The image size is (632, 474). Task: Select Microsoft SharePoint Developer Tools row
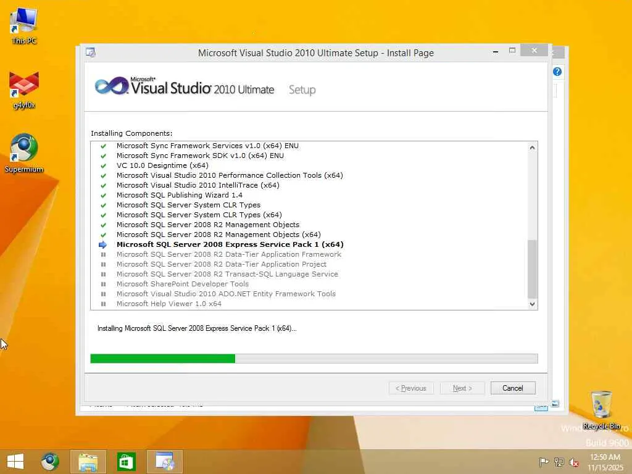pos(183,284)
